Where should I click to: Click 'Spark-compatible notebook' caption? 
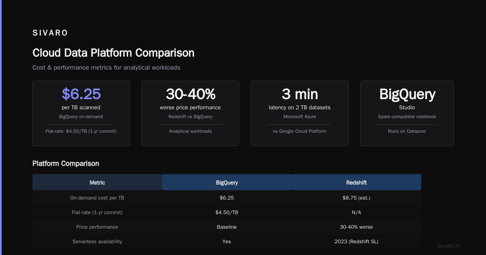tap(407, 117)
